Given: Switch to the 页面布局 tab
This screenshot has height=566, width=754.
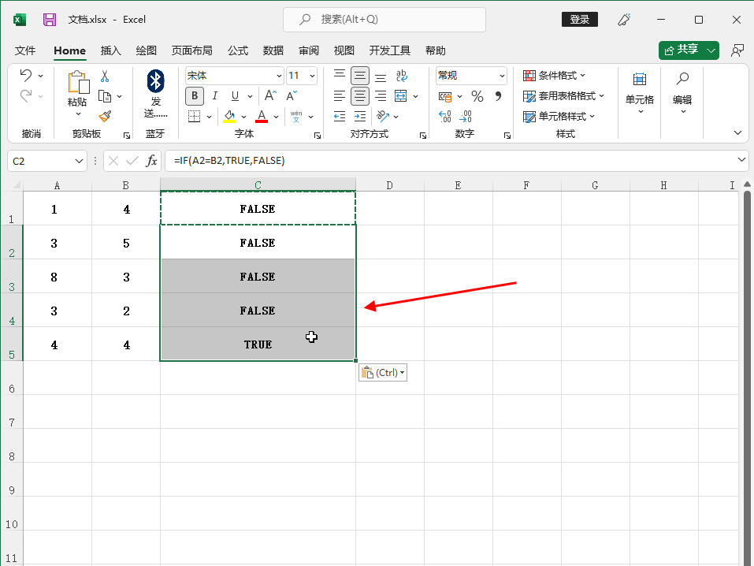Looking at the screenshot, I should click(x=192, y=50).
